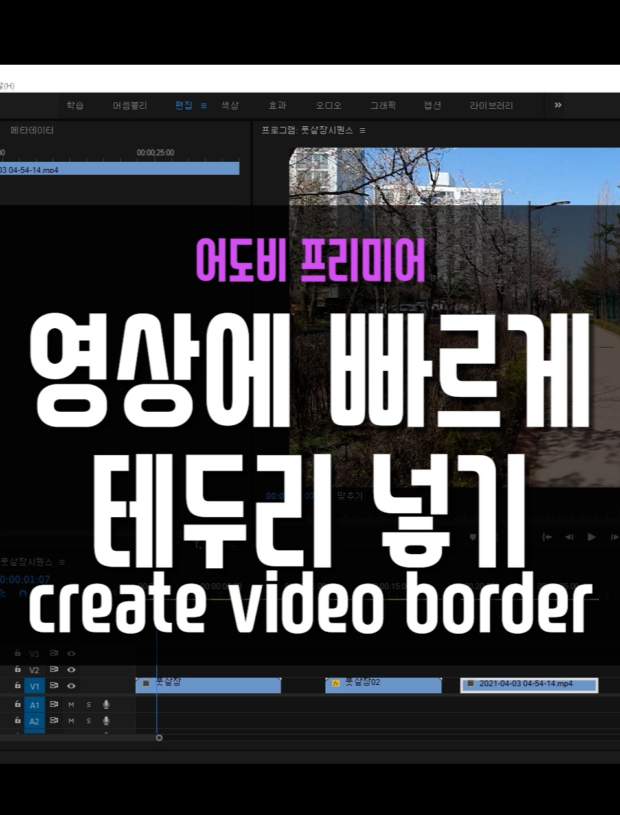Screen dimensions: 620x815
Task: Add marker in program monitor
Action: tap(473, 537)
